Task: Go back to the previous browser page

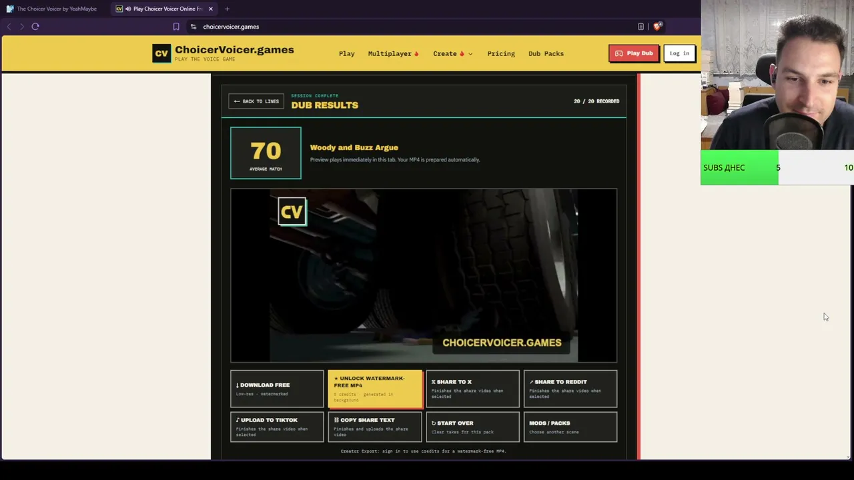Action: point(9,27)
